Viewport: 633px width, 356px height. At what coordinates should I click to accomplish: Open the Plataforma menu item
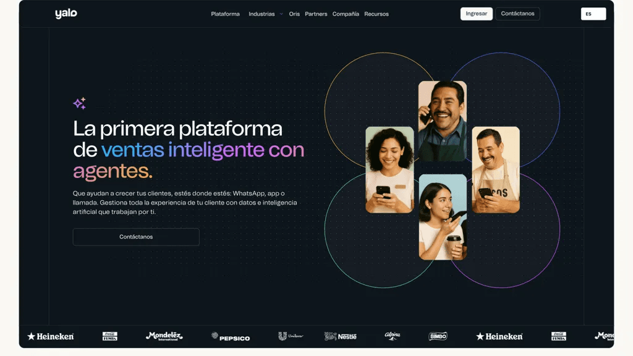[225, 14]
